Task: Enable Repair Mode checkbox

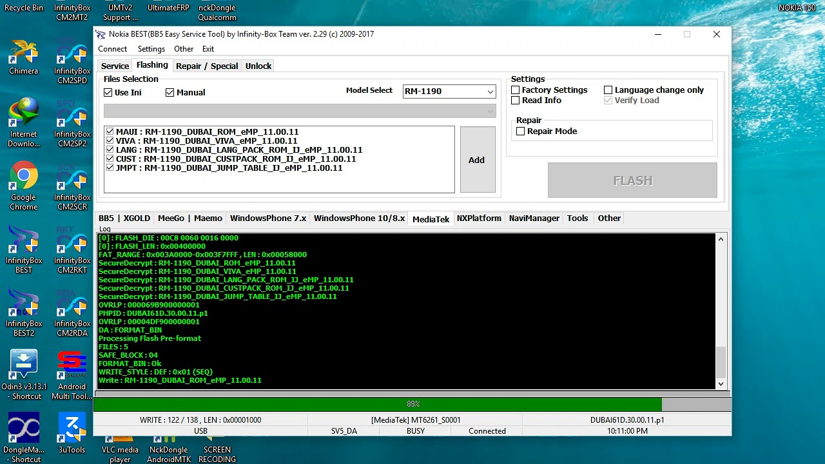Action: coord(521,131)
